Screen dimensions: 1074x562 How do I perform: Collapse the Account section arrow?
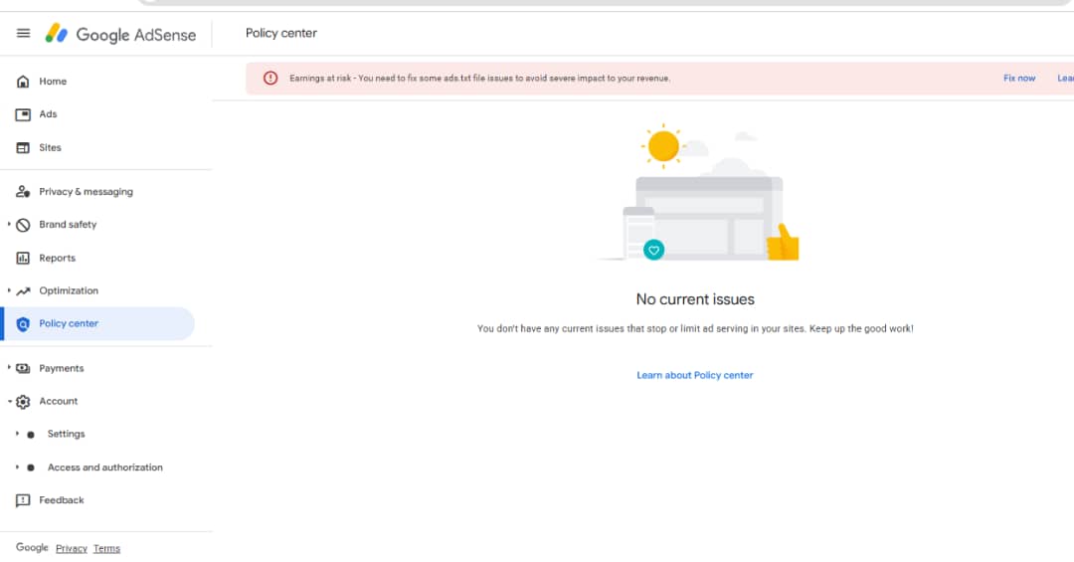point(10,401)
